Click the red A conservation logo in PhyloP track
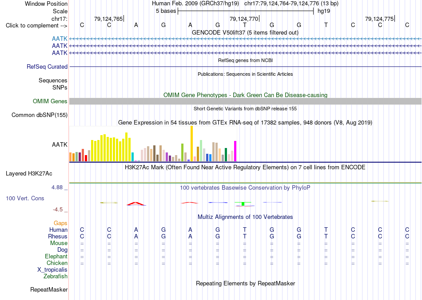 coord(136,204)
